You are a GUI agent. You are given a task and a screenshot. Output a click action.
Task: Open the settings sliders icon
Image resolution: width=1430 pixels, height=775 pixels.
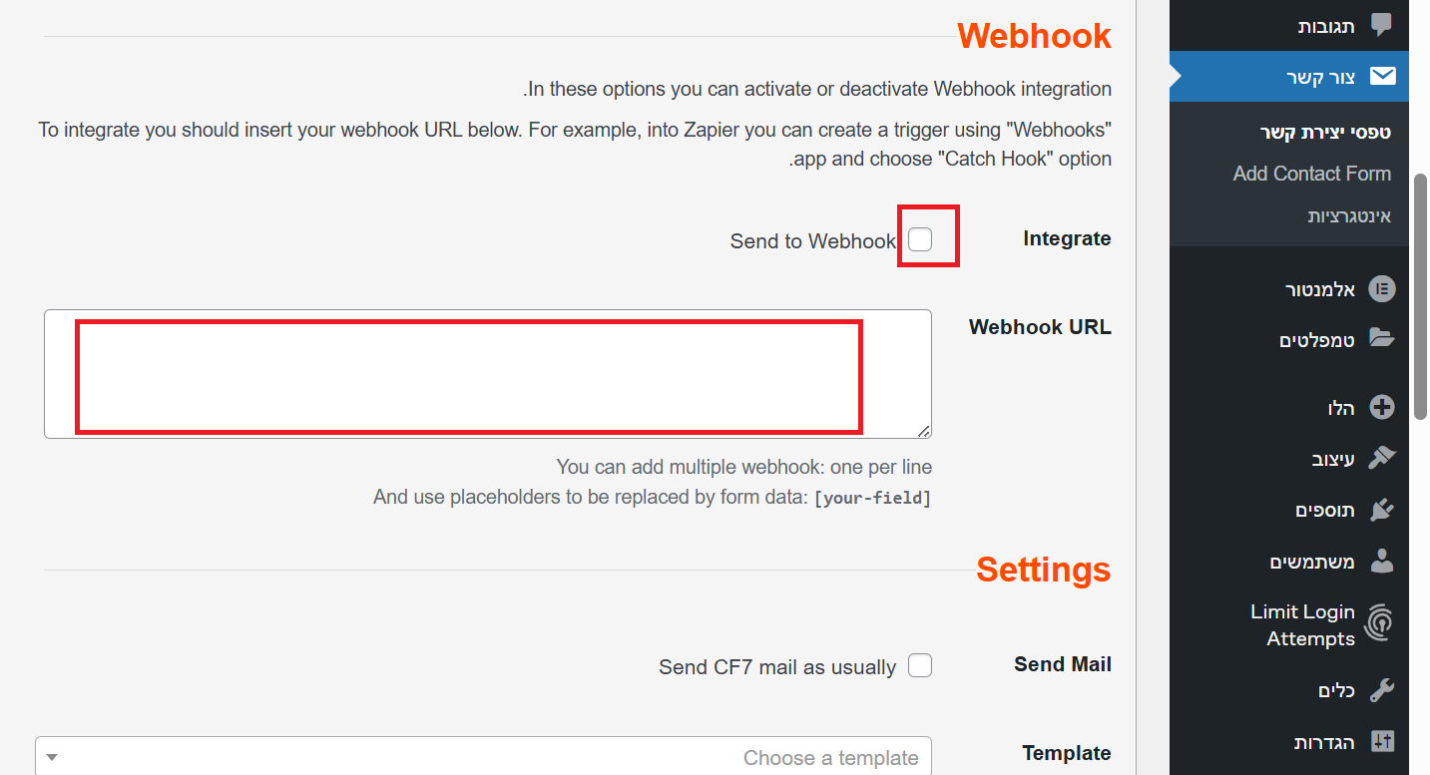click(x=1382, y=741)
